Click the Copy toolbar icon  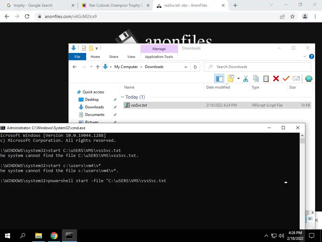[x=256, y=78]
